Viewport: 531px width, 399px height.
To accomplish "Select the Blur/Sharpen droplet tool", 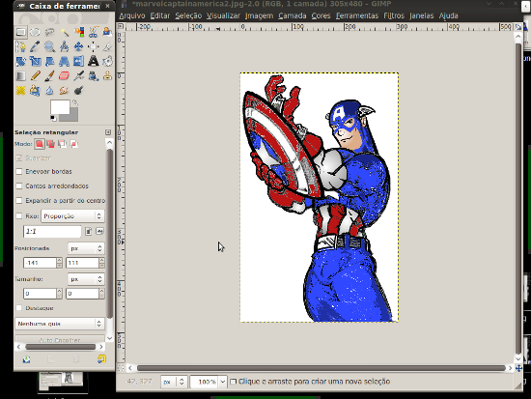I will point(50,91).
